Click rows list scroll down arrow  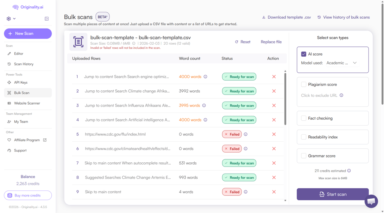pyautogui.click(x=285, y=201)
